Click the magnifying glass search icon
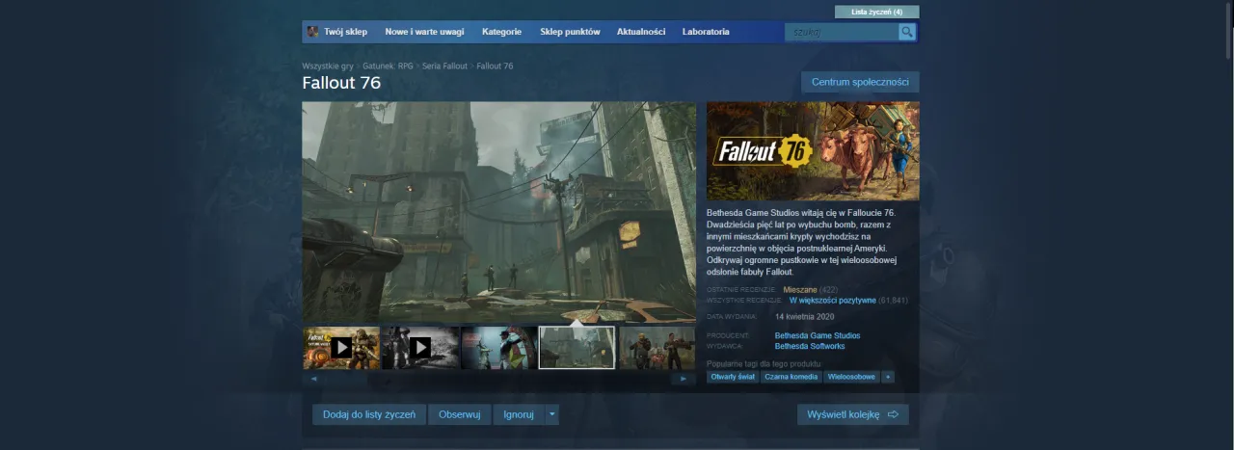Viewport: 1234px width, 450px height. pos(907,32)
